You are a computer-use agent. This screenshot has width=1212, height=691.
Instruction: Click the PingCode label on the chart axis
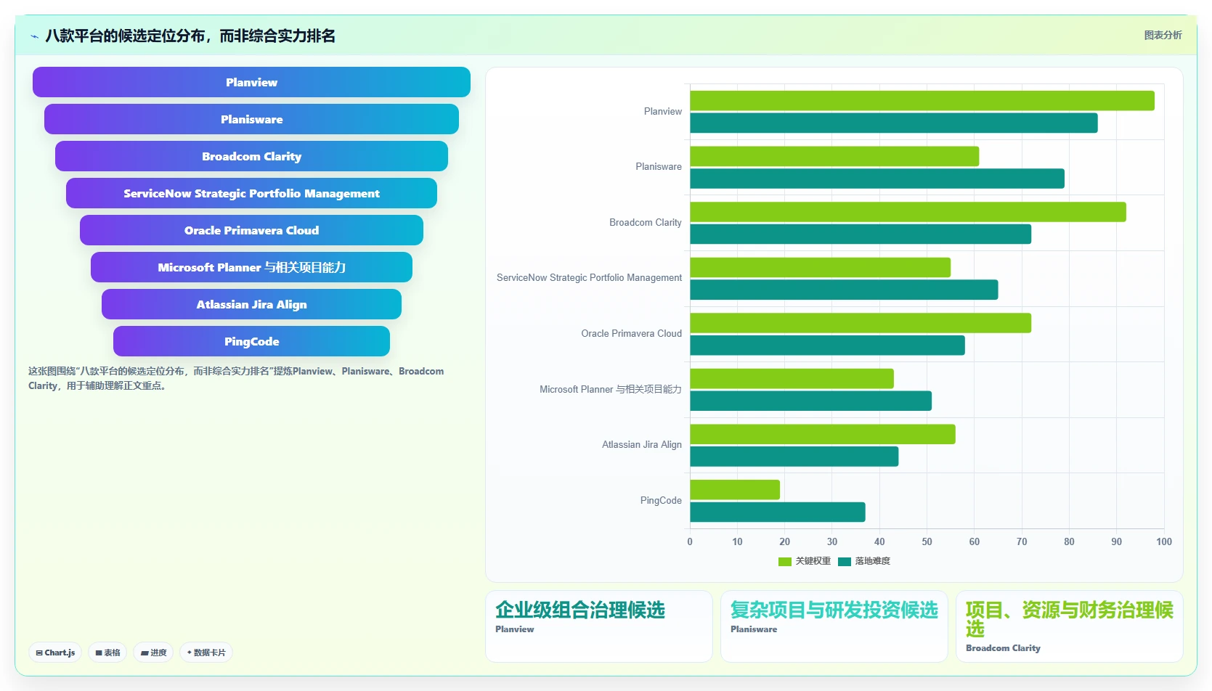(x=661, y=500)
